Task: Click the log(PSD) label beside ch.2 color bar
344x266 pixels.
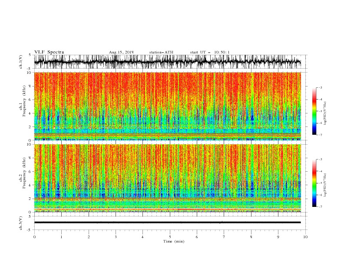Action: click(325, 185)
